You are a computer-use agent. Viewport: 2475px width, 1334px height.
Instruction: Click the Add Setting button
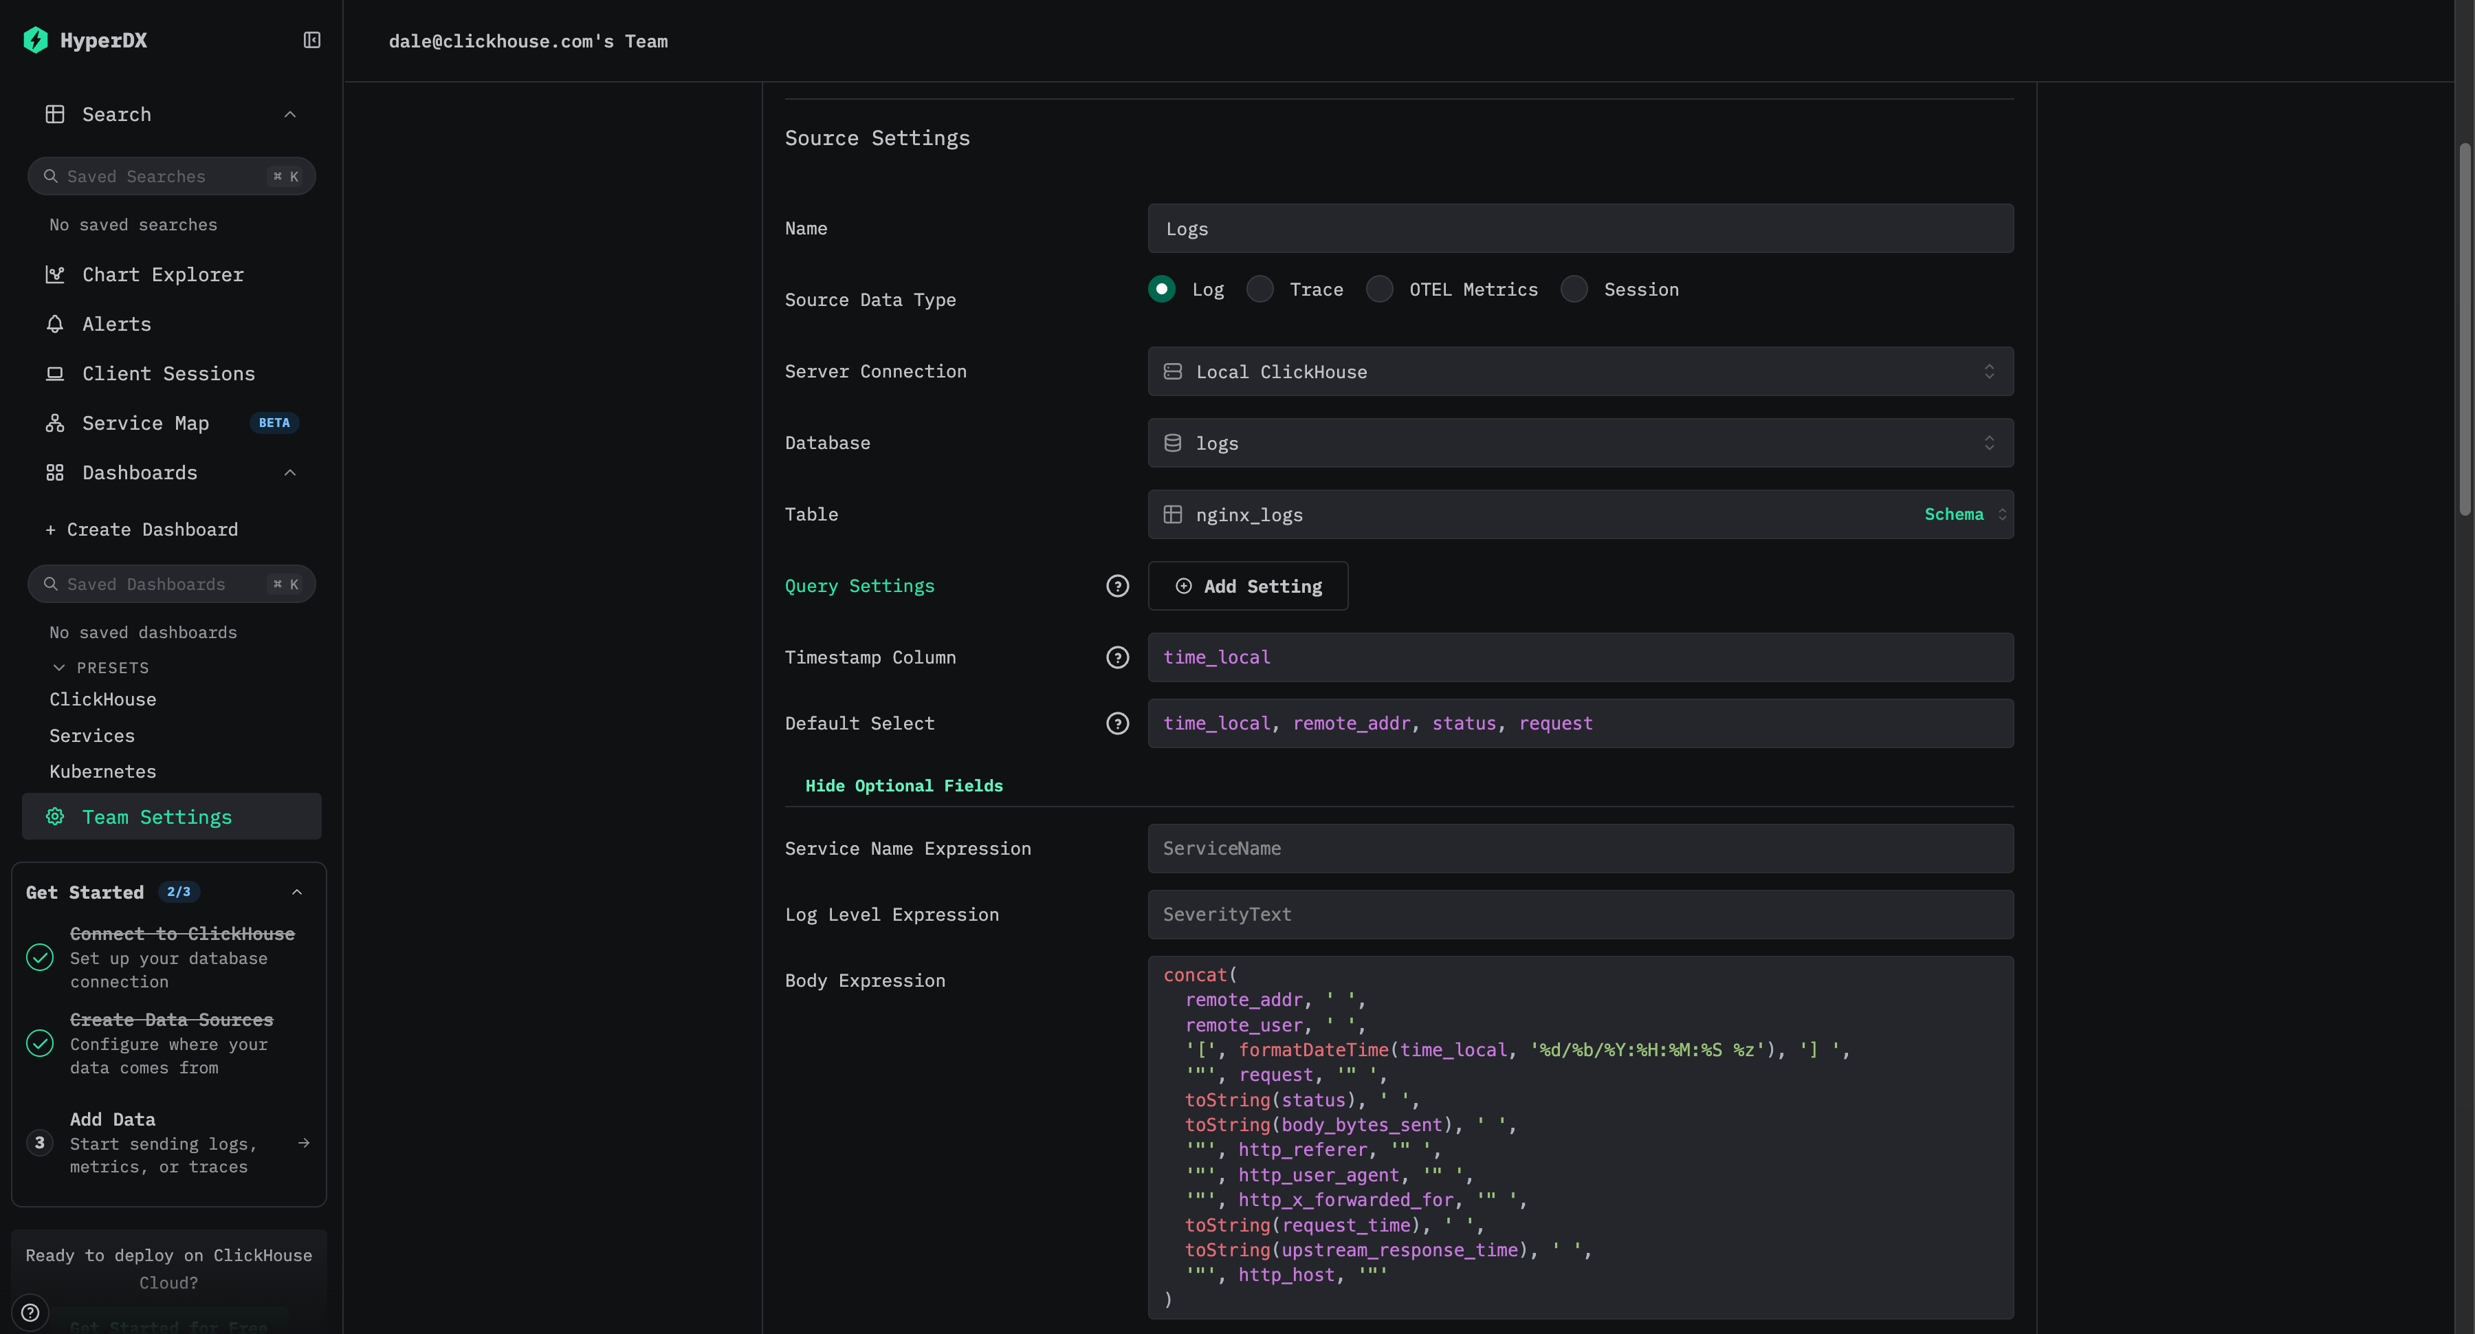point(1247,585)
